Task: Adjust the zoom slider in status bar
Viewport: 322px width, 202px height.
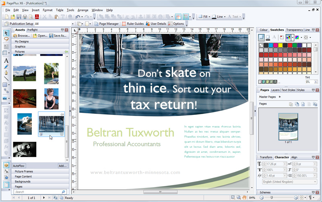Action: tap(271, 198)
